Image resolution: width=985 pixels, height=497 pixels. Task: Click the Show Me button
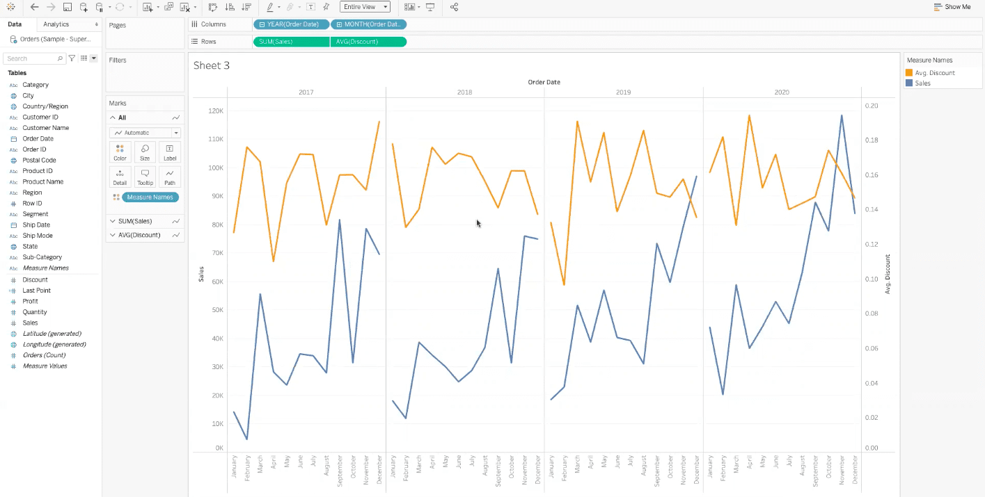952,6
